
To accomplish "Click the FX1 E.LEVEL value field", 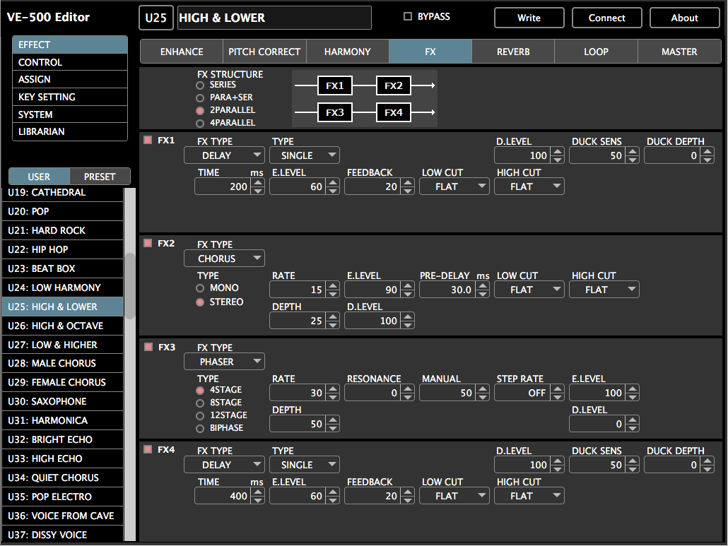I will tap(298, 186).
